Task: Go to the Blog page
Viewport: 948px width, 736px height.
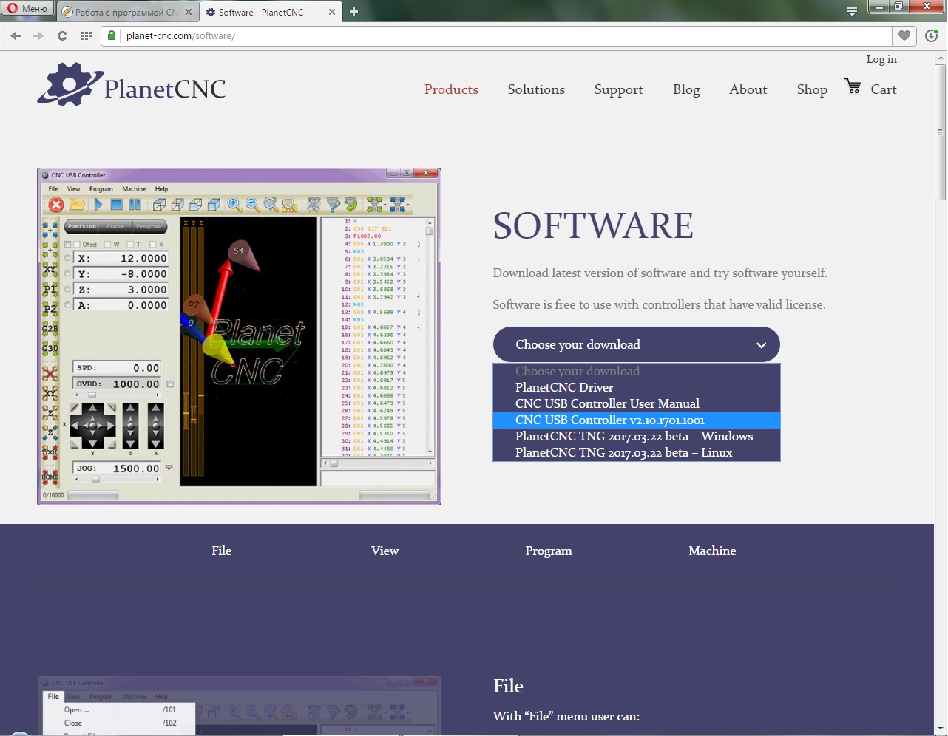Action: pyautogui.click(x=686, y=89)
